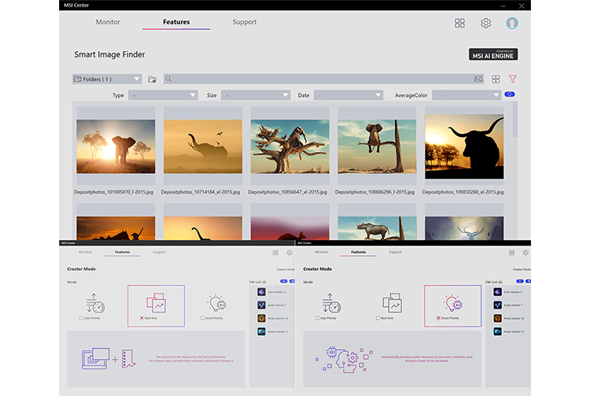Click Photo Director icon in Smart Priority selected window

click(497, 318)
